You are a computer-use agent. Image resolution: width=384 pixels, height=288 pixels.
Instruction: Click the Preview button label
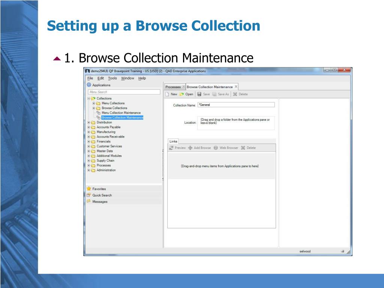point(180,148)
